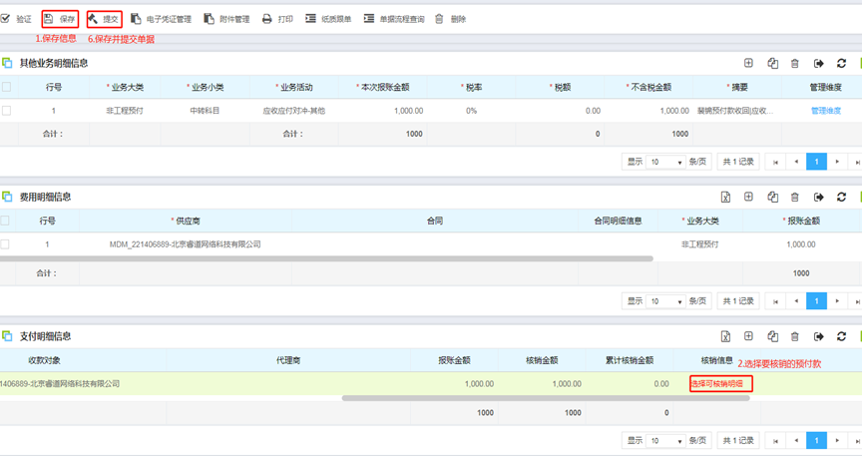Click the 税率 column header
862x456 pixels.
[471, 87]
